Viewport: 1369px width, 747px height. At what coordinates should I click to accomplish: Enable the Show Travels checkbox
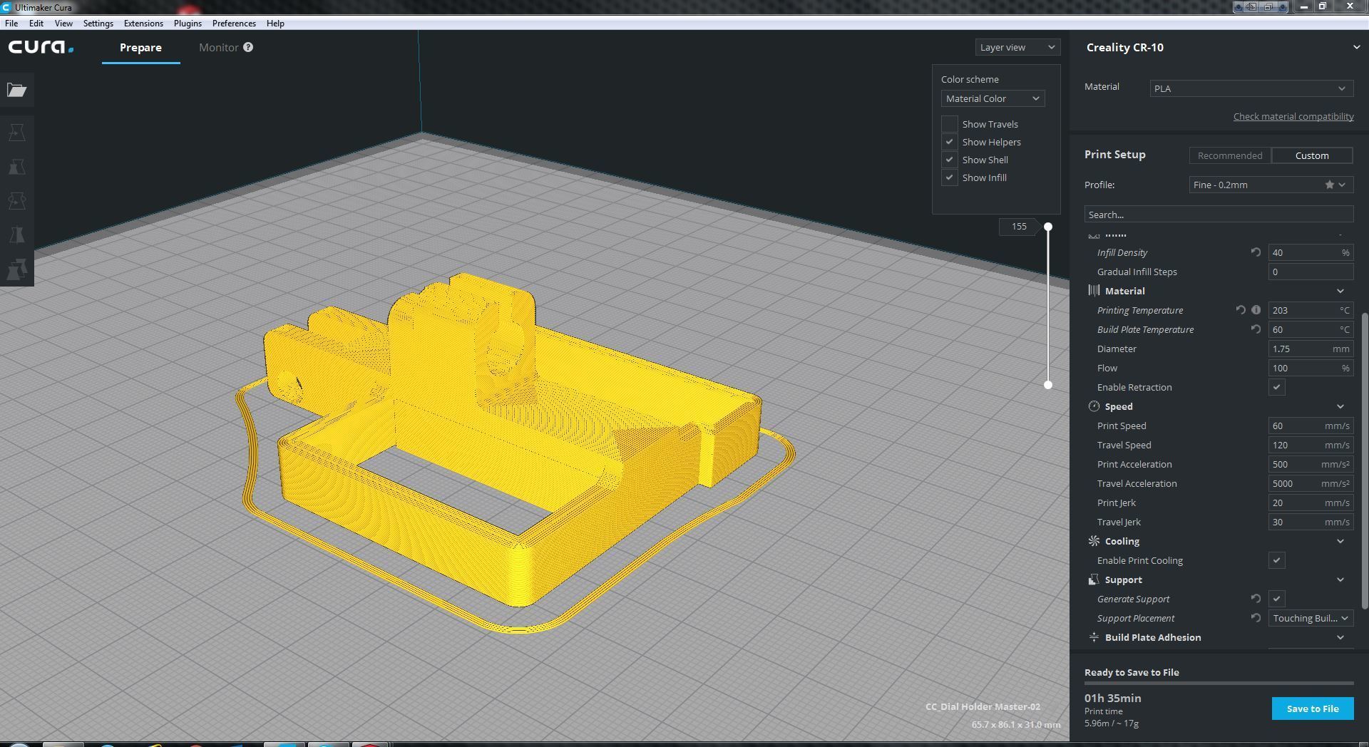[949, 124]
